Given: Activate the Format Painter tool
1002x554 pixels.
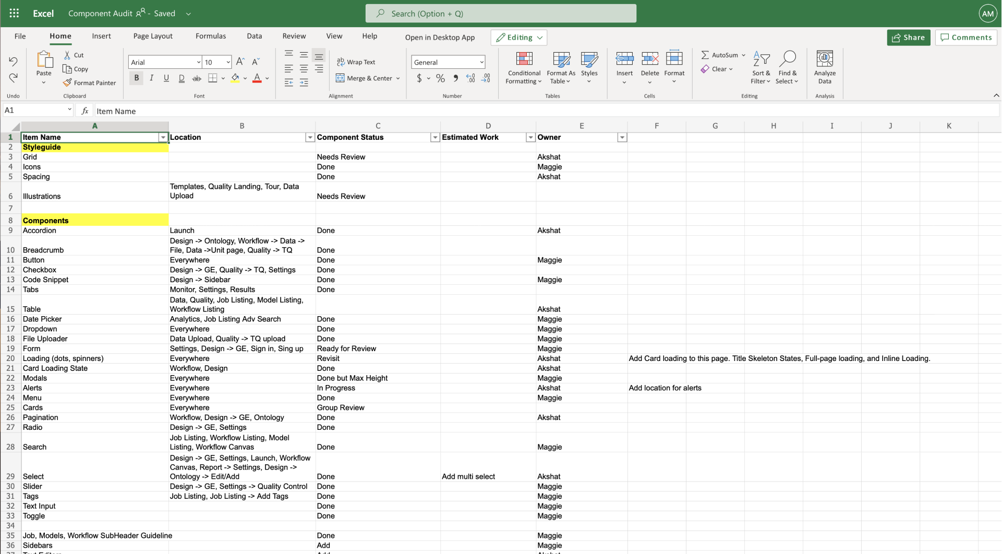Looking at the screenshot, I should [89, 82].
